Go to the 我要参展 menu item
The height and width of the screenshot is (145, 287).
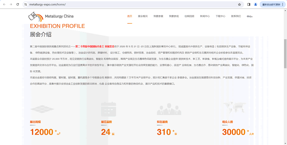pyautogui.click(x=158, y=16)
